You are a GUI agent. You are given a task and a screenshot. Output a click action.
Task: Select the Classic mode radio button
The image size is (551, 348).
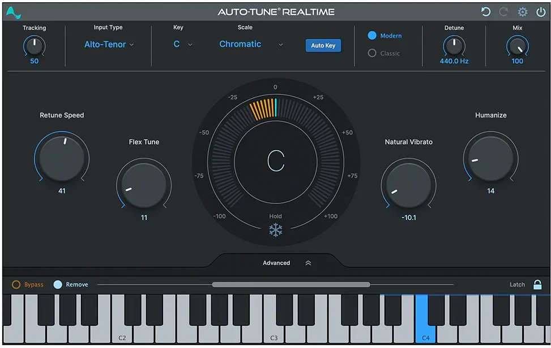372,53
